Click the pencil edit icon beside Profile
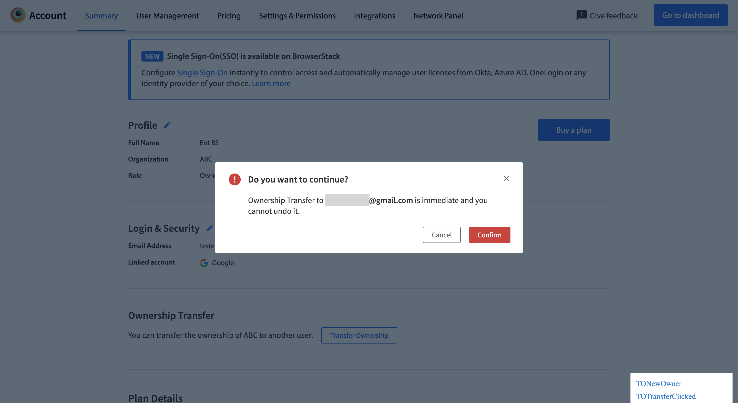Viewport: 738px width, 403px height. (x=167, y=125)
